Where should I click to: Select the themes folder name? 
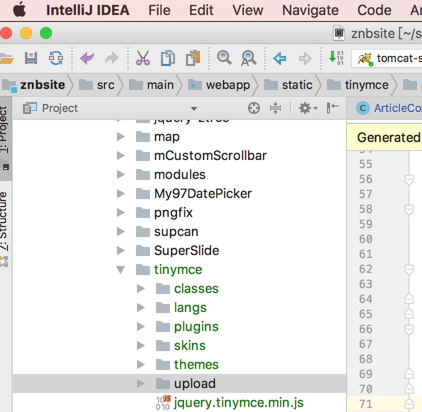tap(196, 364)
